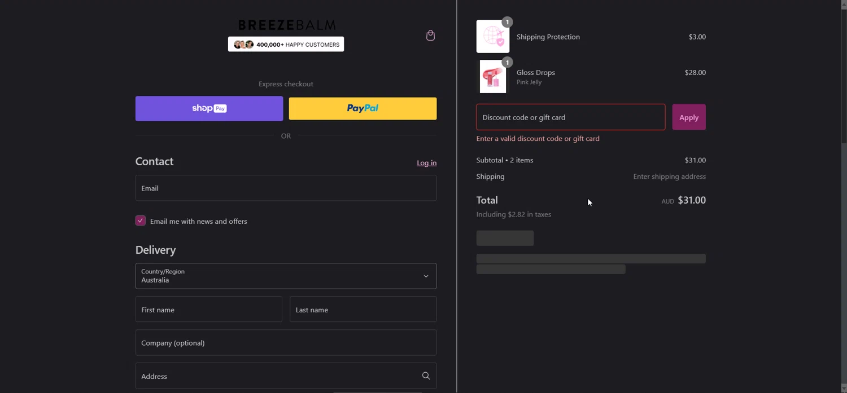Screen dimensions: 847x393
Task: Pay with PayPal express checkout
Action: [x=363, y=108]
